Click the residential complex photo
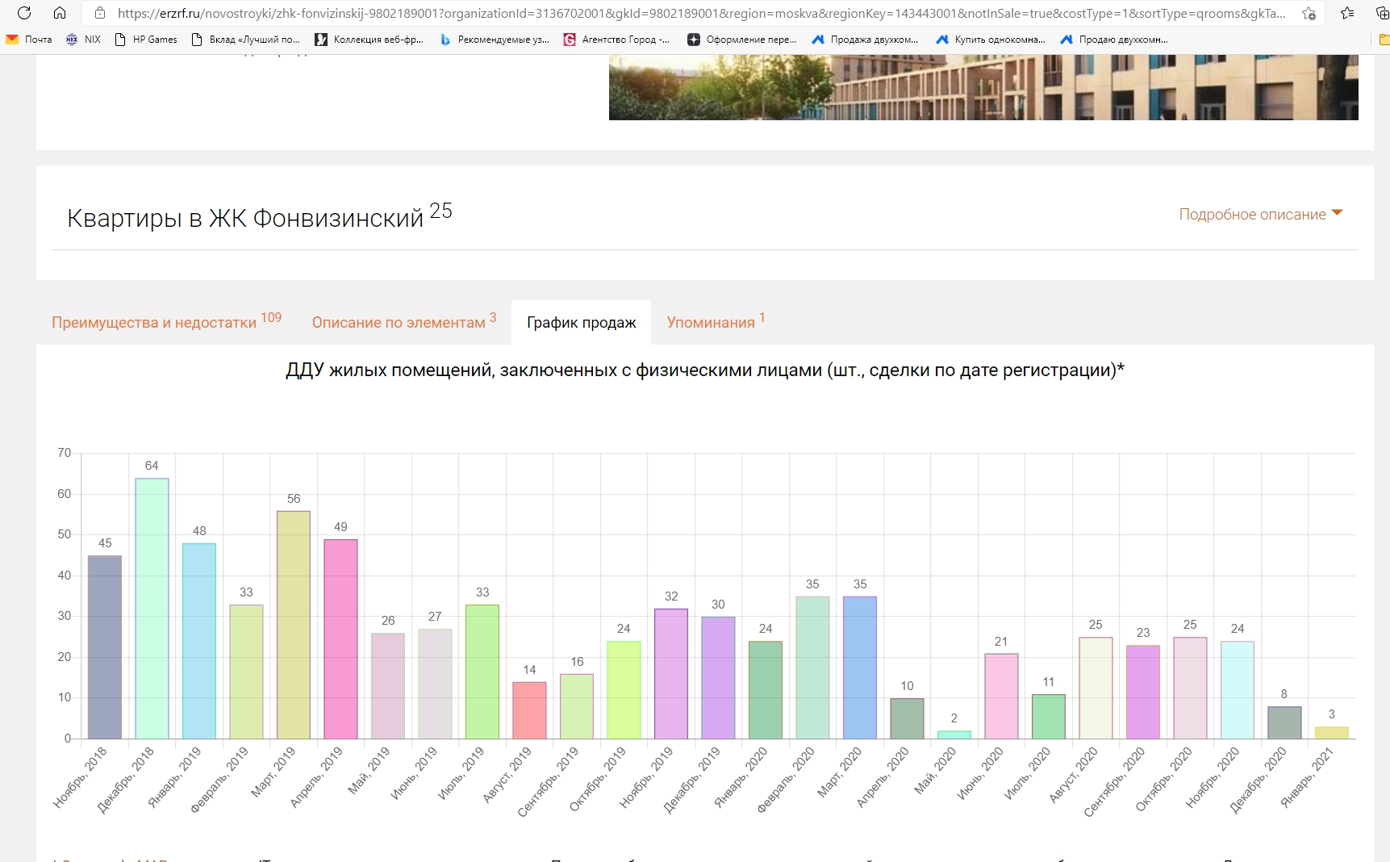 (983, 87)
